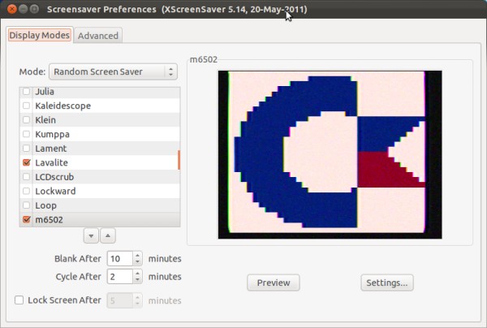Select the Loop screensaver row
Screen dimensions: 487x328
coord(99,205)
